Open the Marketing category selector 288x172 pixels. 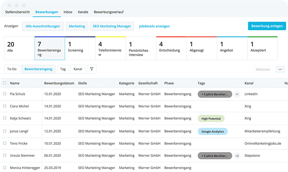[77, 26]
